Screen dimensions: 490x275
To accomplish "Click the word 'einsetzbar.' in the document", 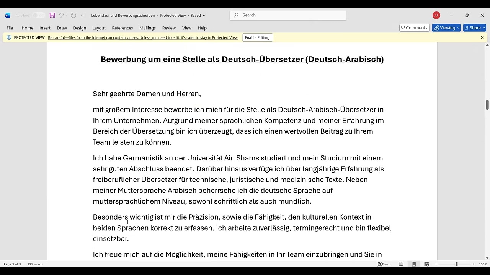I will click(x=111, y=239).
